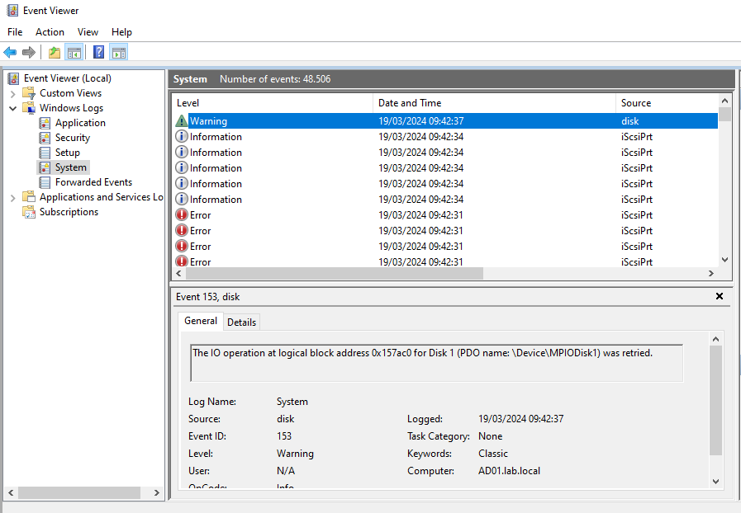Toggle the Show/Hide Console Tree icon

pyautogui.click(x=74, y=53)
